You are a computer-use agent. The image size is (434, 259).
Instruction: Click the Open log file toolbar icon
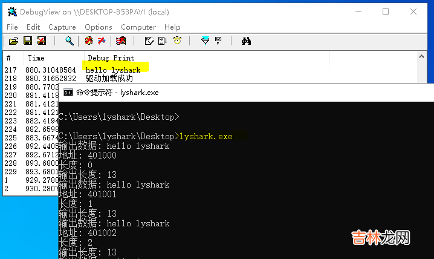click(13, 41)
